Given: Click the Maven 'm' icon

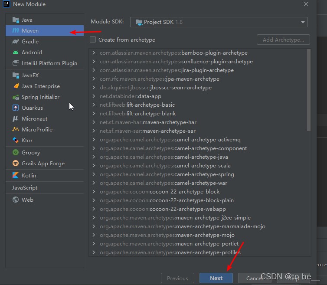Looking at the screenshot, I should [16, 31].
